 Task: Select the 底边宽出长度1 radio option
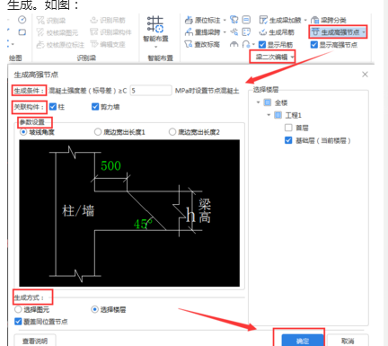pos(98,132)
